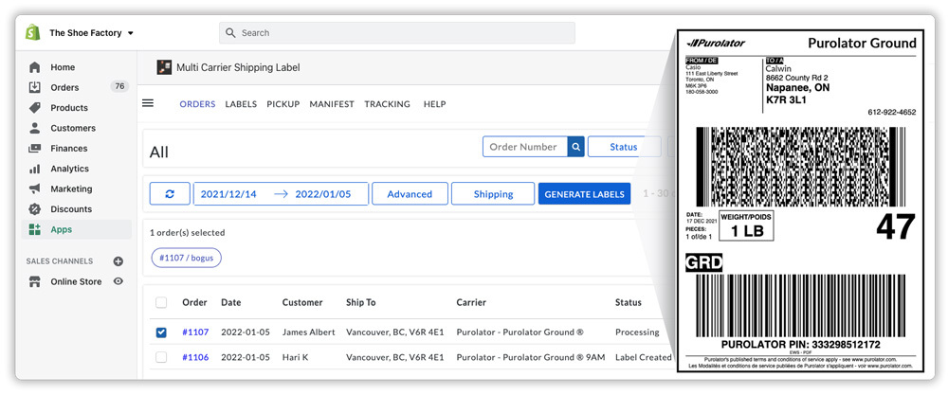Click end date 2022/01/05

323,194
